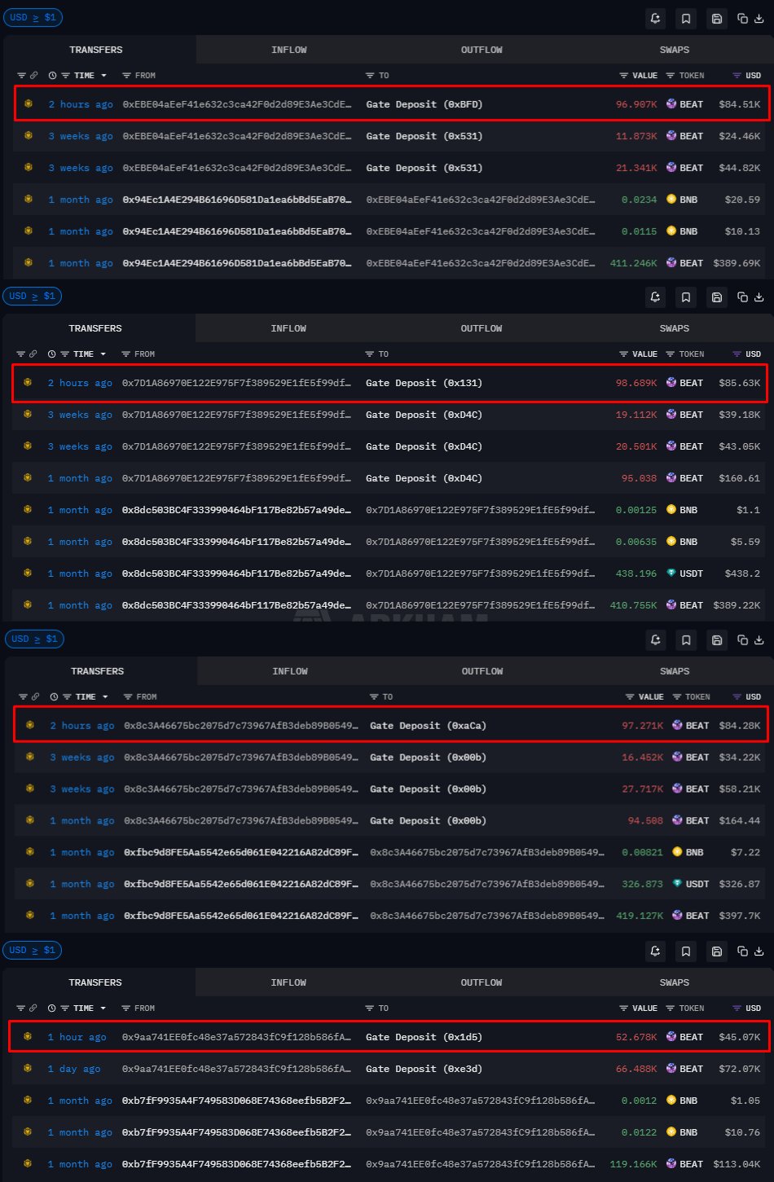
Task: Click the copy icon in bottom panel
Action: coord(741,951)
